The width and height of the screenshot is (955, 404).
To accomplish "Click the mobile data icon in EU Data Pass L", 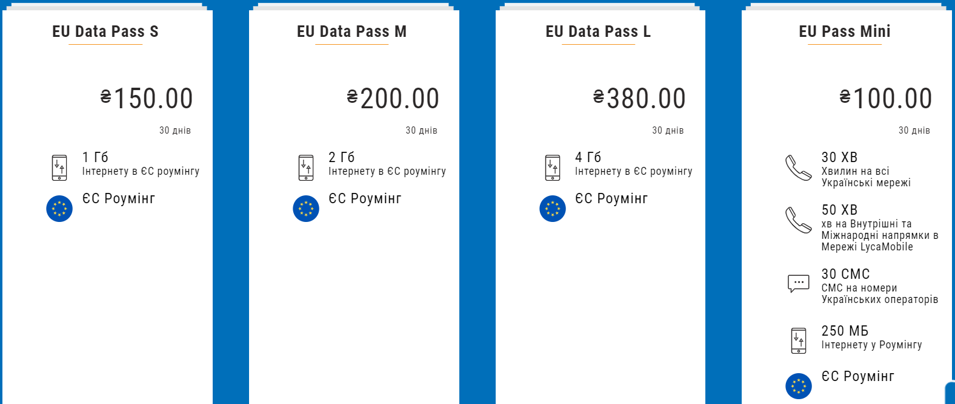I will tap(553, 168).
